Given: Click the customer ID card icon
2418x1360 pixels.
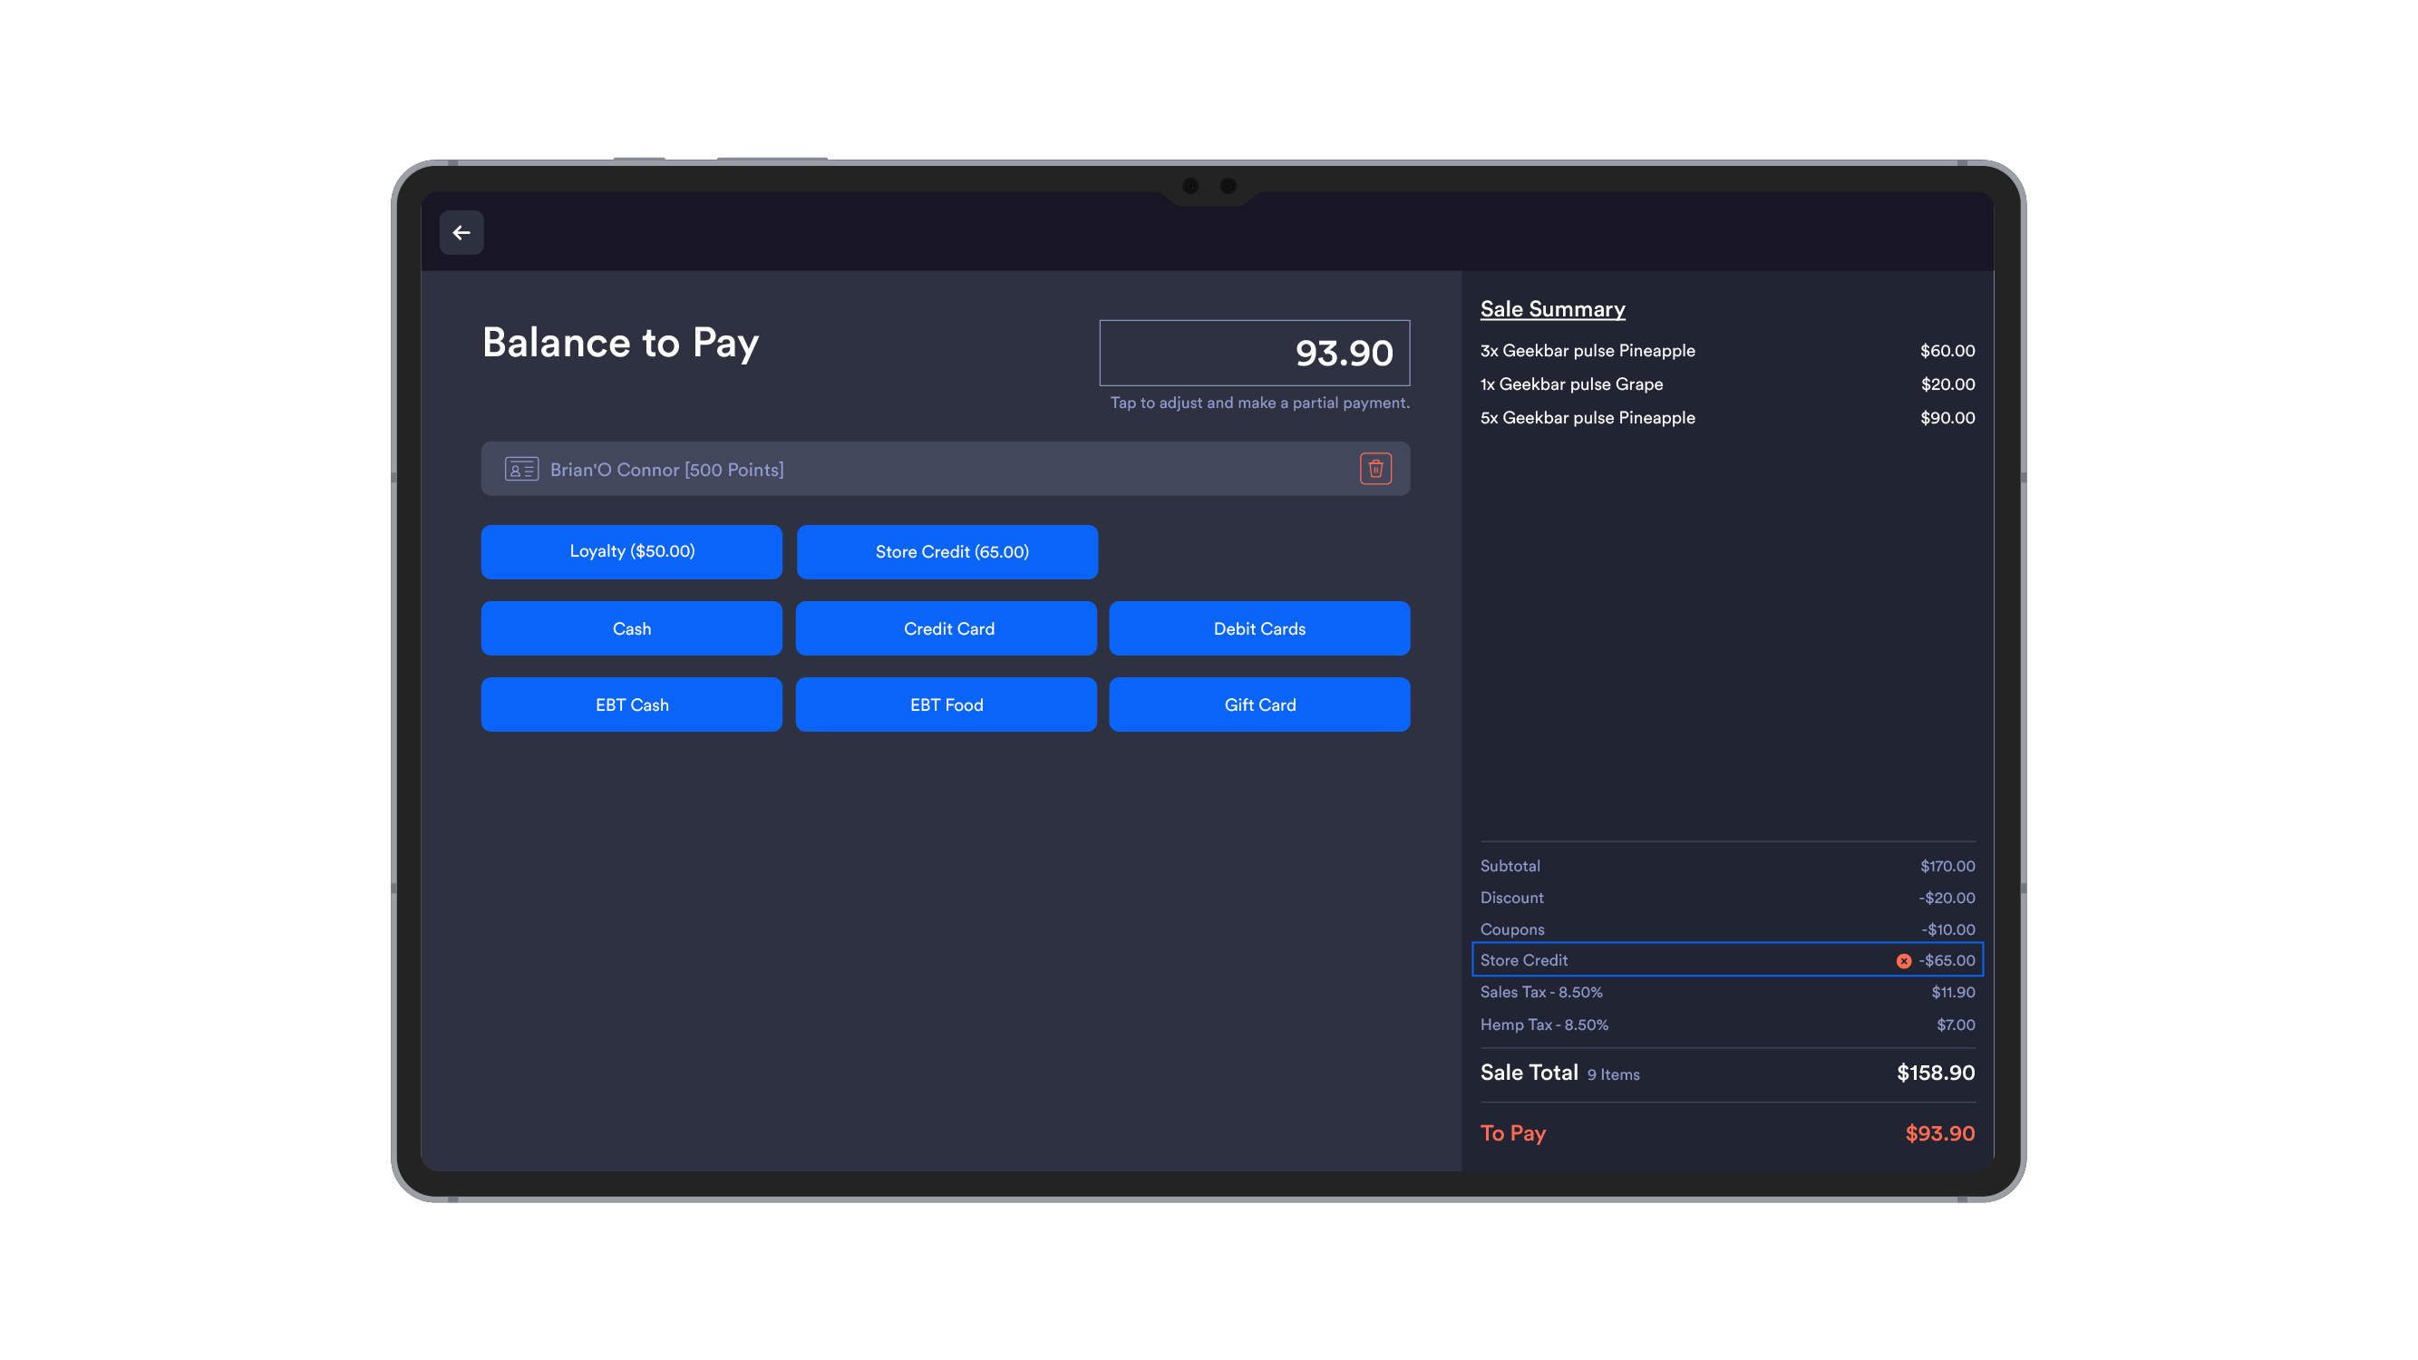Looking at the screenshot, I should [x=522, y=469].
